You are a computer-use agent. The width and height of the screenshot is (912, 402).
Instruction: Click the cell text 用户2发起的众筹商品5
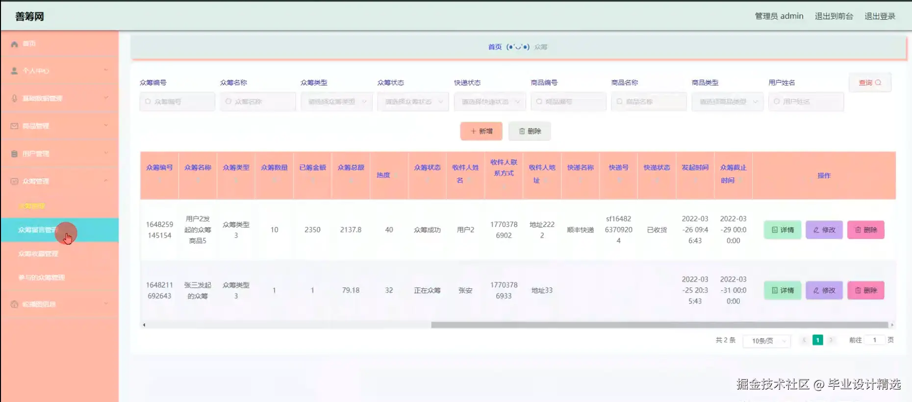click(x=198, y=230)
